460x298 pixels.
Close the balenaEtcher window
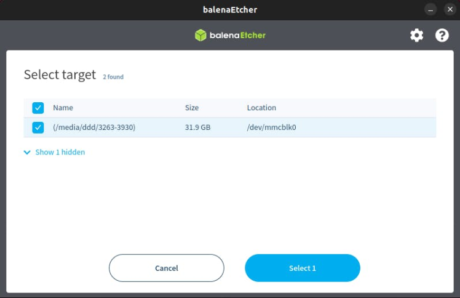(x=450, y=10)
